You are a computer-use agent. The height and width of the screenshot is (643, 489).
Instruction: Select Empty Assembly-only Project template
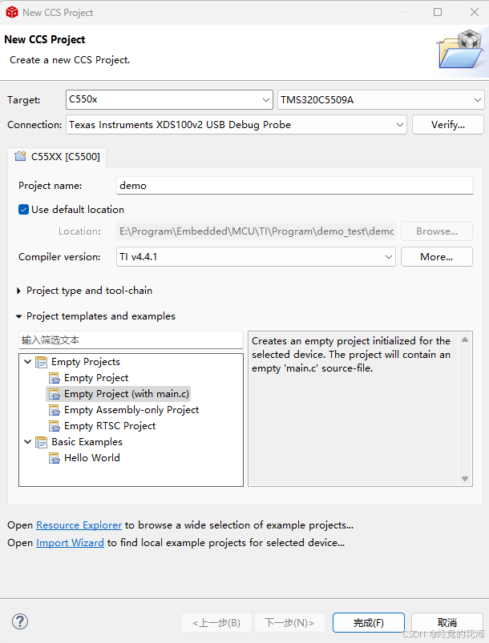click(x=131, y=410)
